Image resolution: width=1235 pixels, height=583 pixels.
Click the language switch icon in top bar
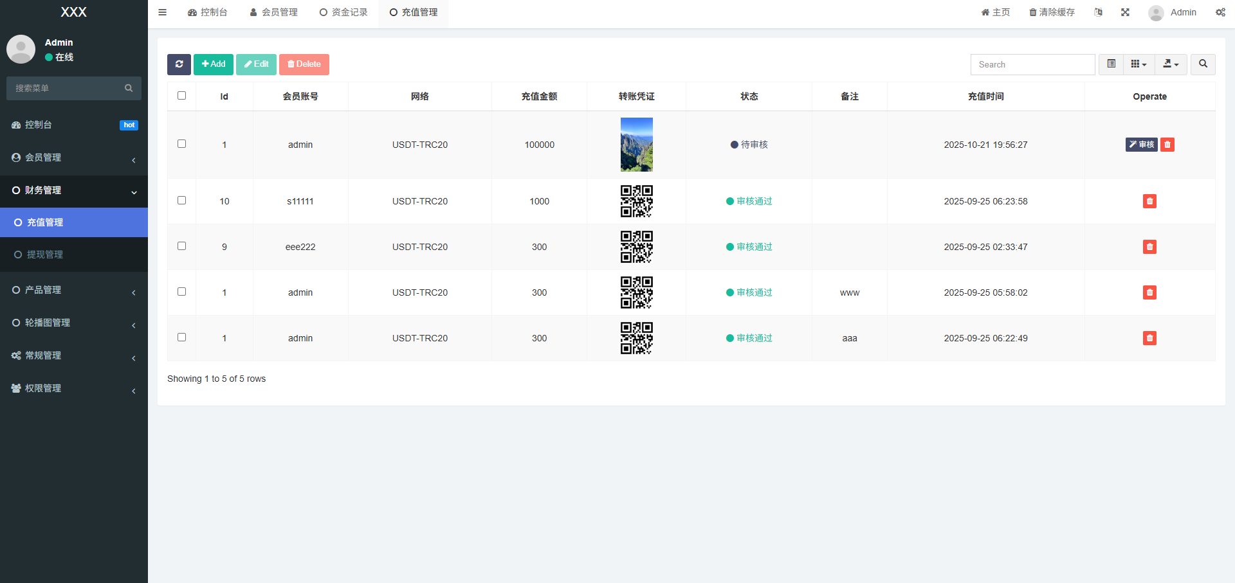point(1098,12)
